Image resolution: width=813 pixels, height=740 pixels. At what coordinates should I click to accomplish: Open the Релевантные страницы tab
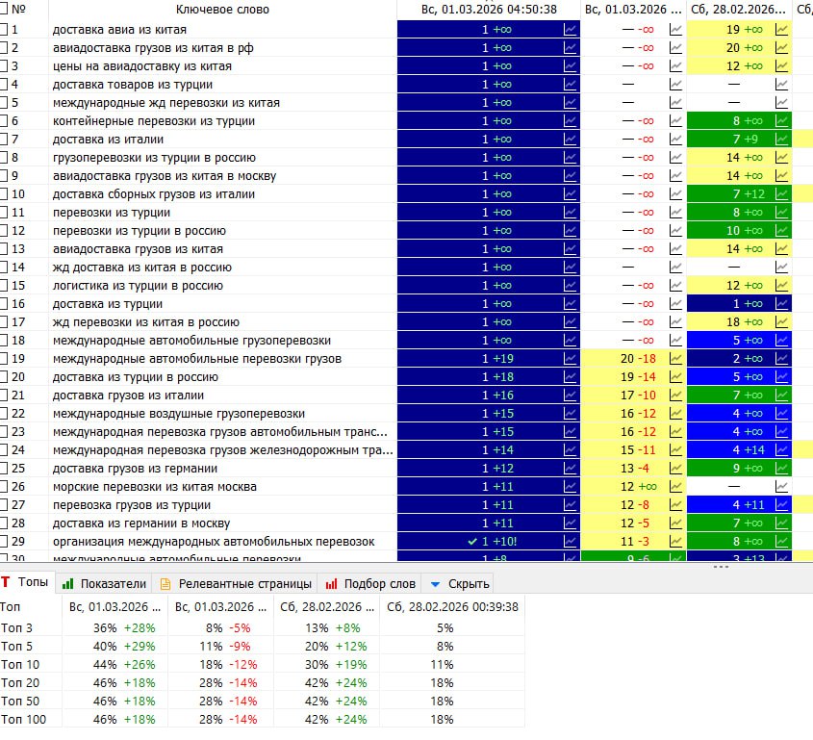pyautogui.click(x=236, y=583)
